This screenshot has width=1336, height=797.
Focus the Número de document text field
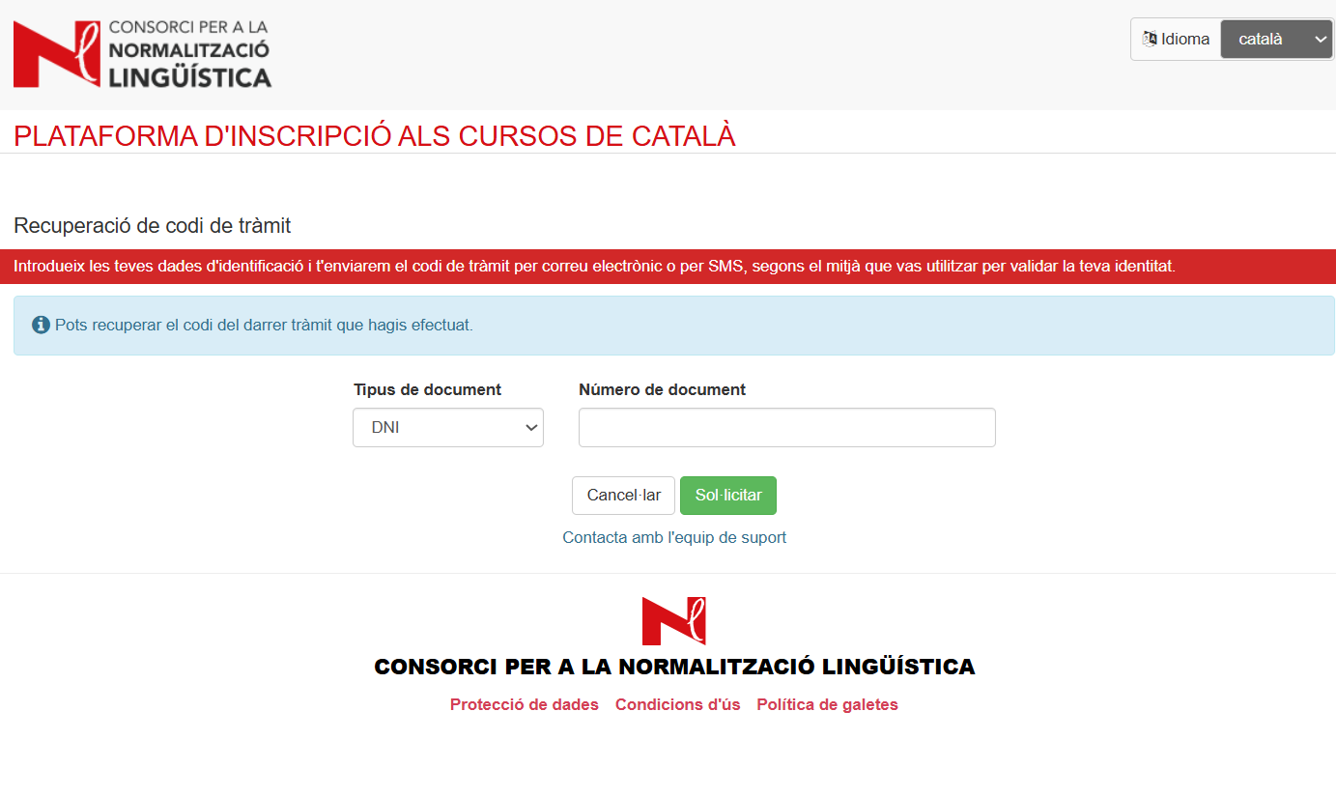[786, 428]
